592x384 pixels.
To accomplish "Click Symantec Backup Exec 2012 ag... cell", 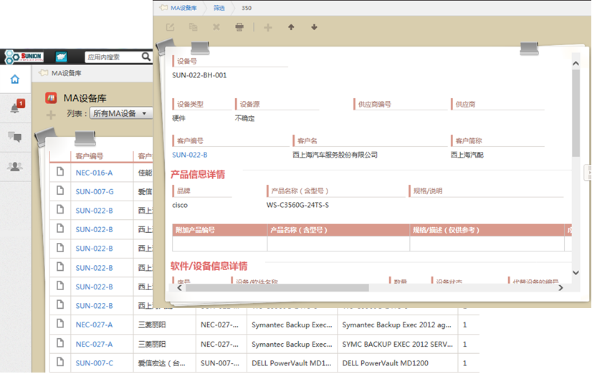I will (396, 325).
